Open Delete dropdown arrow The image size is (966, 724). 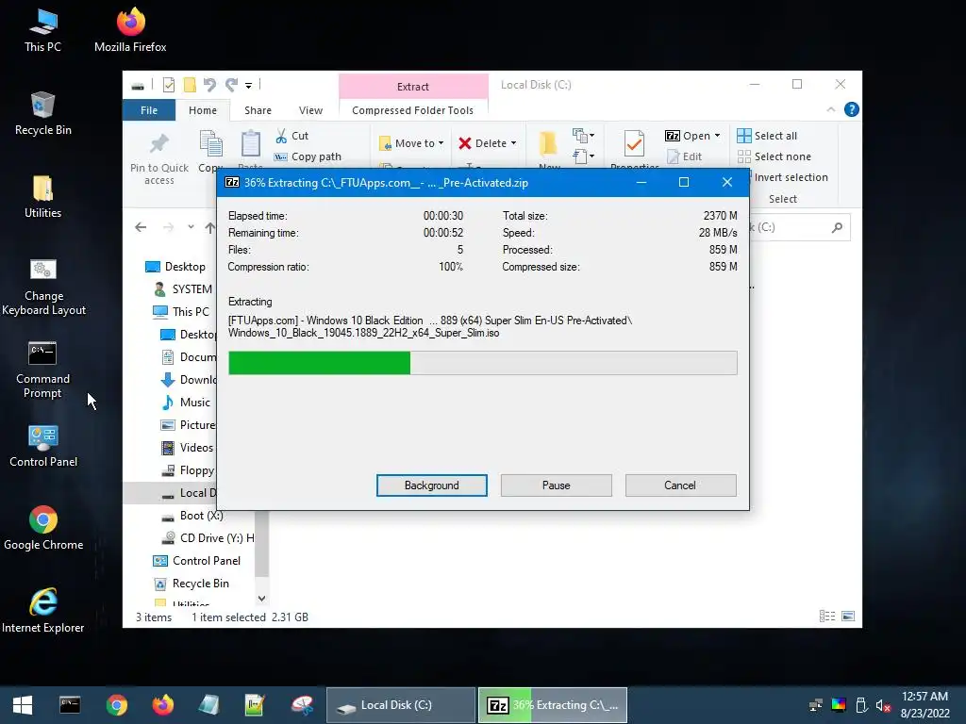click(x=513, y=143)
